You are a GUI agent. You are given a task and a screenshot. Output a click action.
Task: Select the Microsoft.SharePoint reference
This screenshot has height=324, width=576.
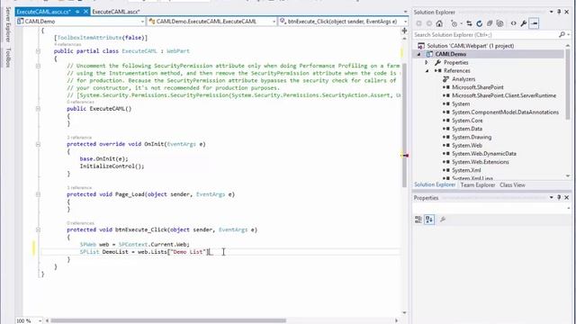click(477, 87)
